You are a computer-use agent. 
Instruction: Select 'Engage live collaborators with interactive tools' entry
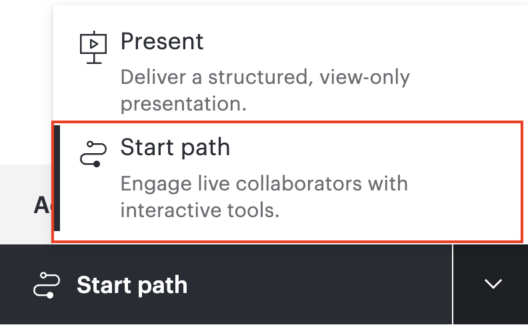click(287, 182)
